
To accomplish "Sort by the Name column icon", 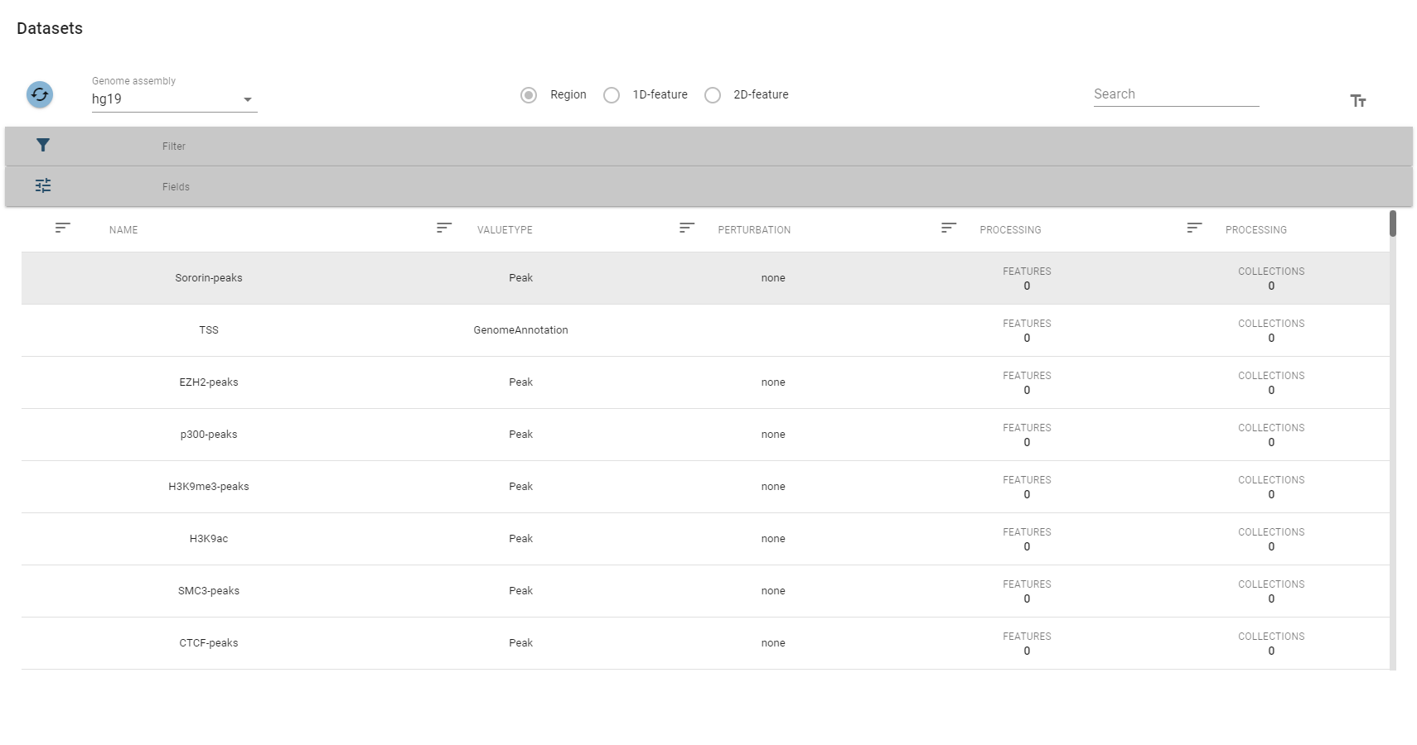I will (x=63, y=228).
